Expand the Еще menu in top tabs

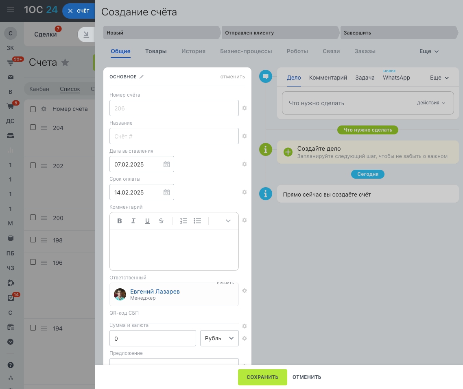point(429,52)
